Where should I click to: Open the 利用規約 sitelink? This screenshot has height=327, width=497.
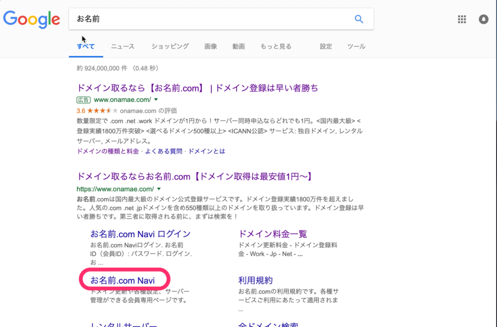(x=255, y=280)
